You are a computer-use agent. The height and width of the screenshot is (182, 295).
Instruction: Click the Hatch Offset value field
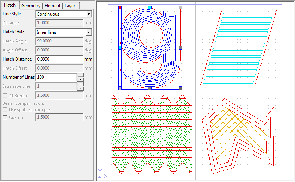[59, 68]
